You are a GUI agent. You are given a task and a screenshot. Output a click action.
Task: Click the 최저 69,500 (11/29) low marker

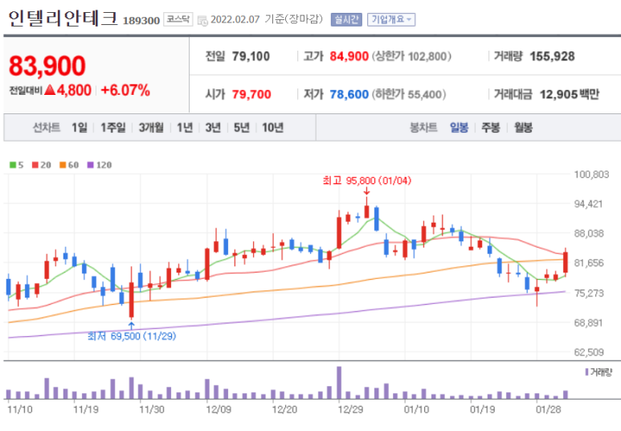pos(132,336)
